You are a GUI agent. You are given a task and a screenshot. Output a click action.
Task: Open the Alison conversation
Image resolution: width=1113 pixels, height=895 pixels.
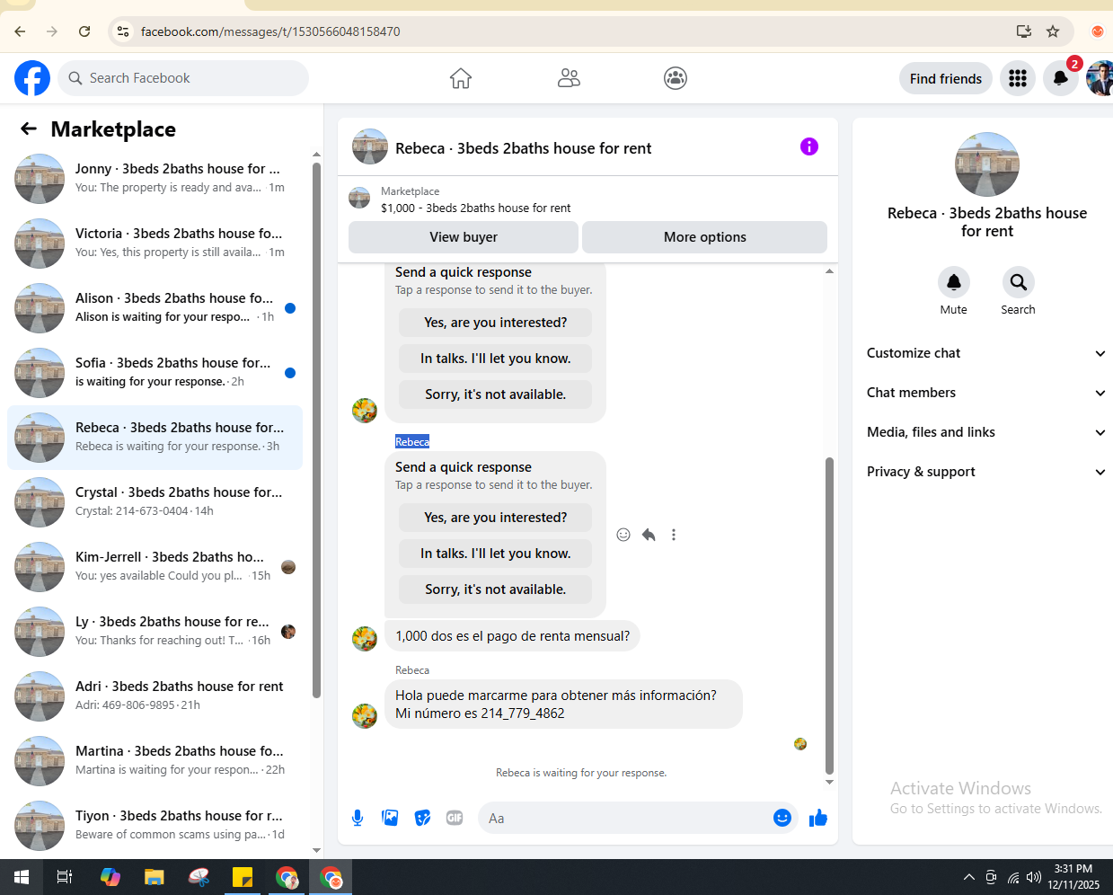tap(155, 308)
